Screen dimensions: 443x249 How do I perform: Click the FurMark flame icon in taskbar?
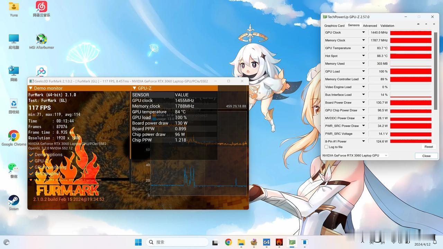tap(279, 242)
